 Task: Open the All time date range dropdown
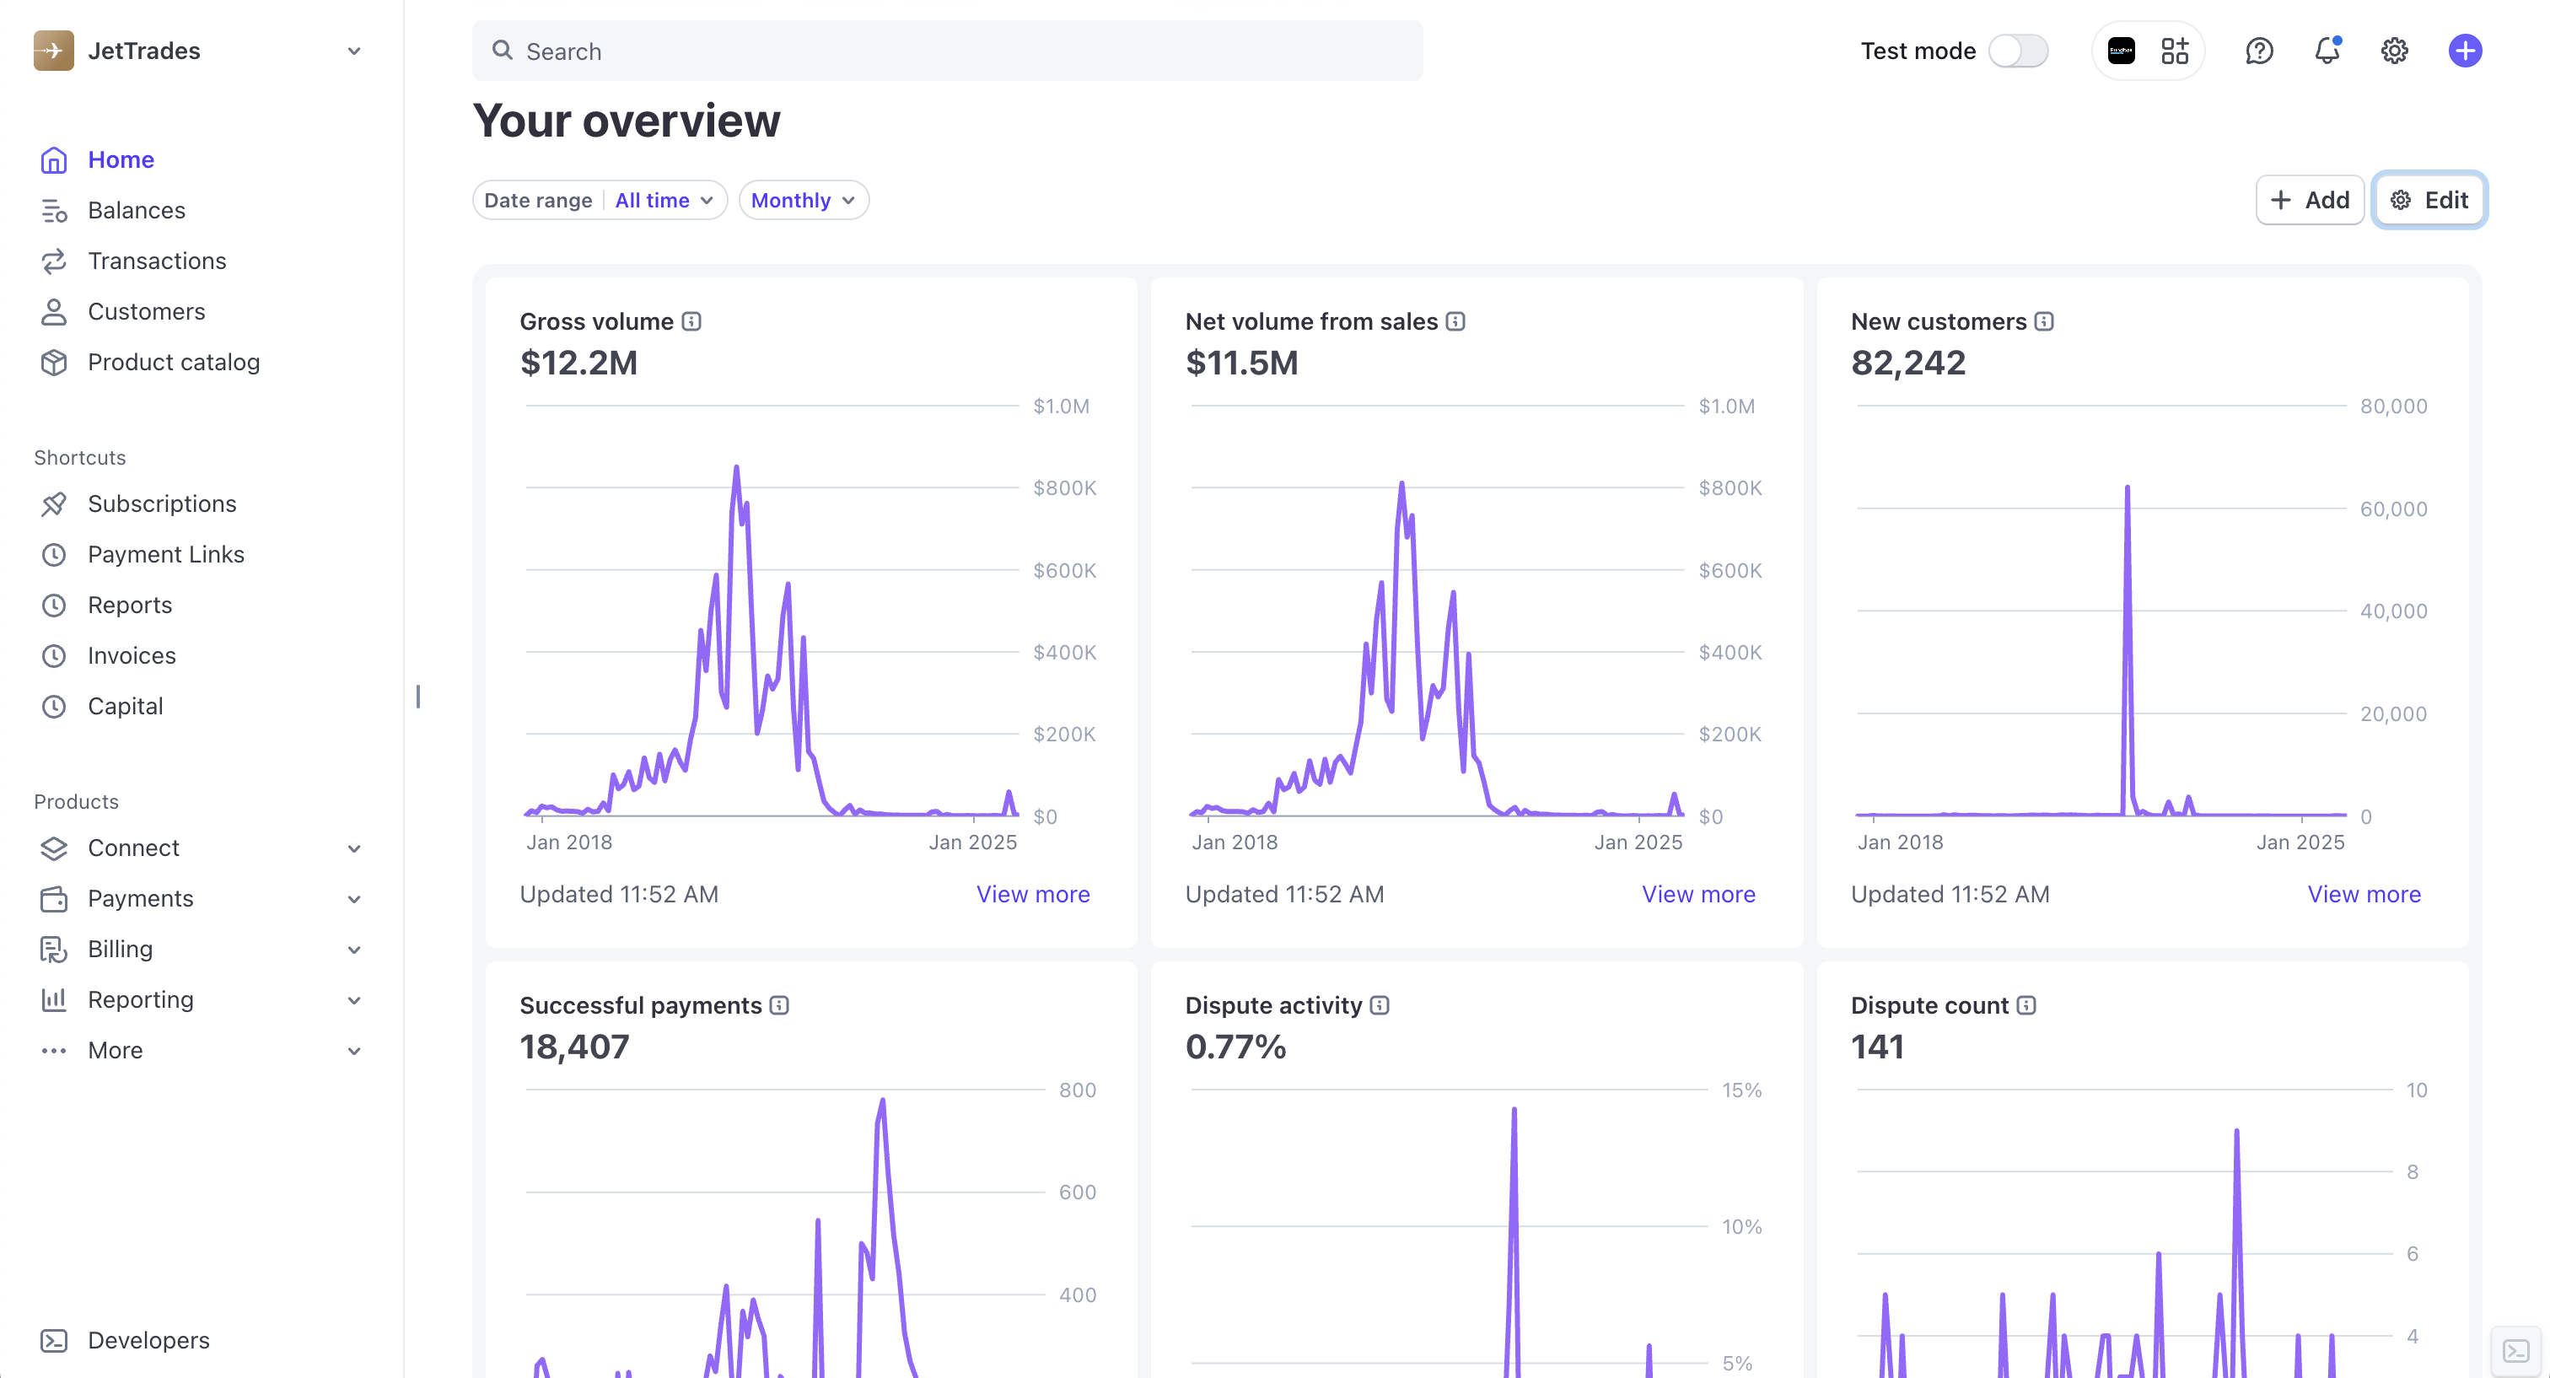pos(664,200)
